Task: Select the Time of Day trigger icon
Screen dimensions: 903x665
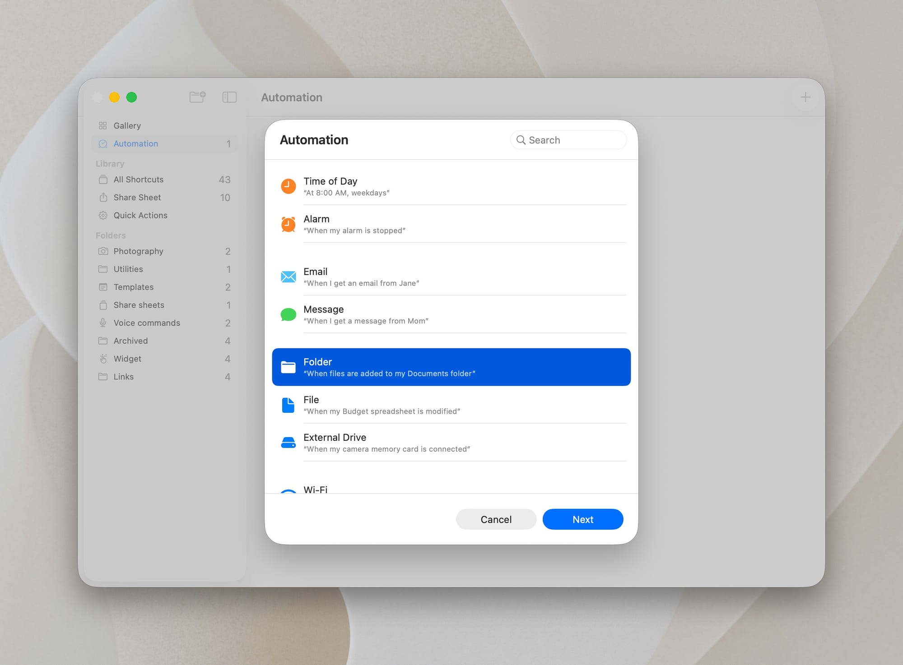Action: tap(288, 186)
